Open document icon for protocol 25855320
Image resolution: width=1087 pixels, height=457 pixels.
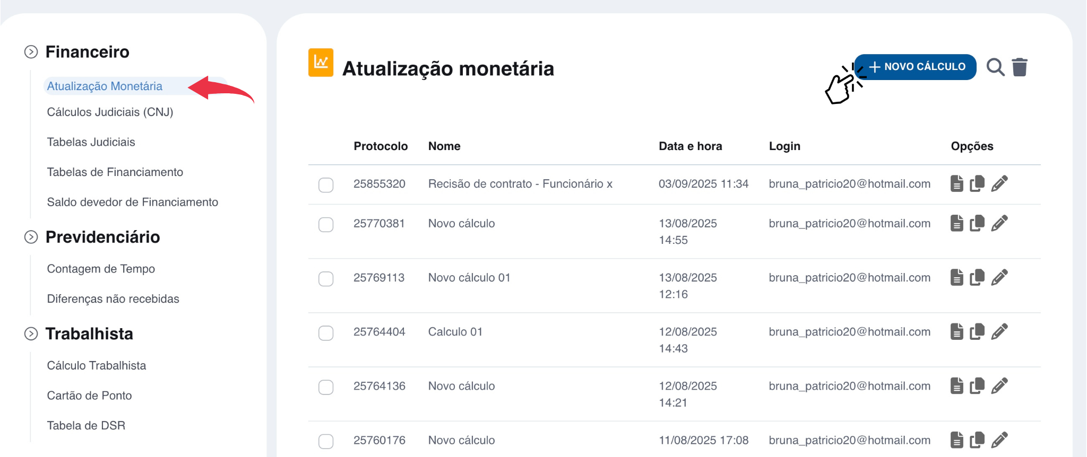[x=956, y=183]
